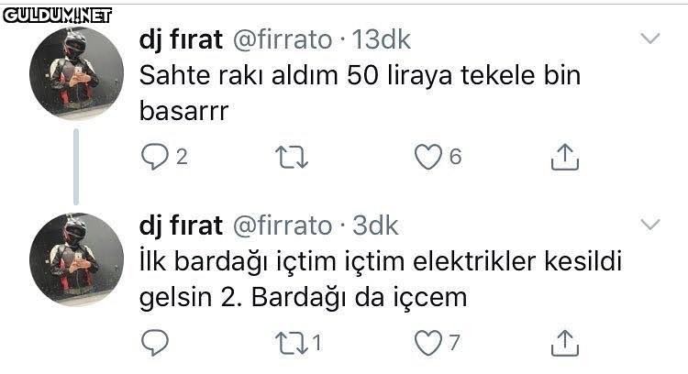Click the GULDUM.NET watermark logo
688x374 pixels.
click(57, 14)
